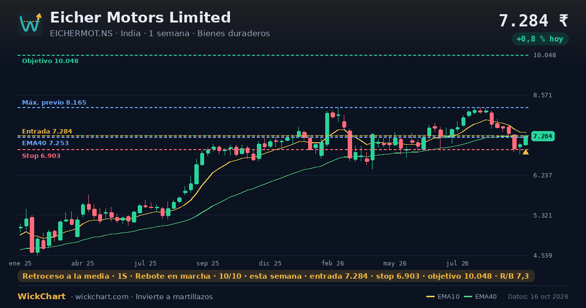Click the EMA40 legend entry
The height and width of the screenshot is (308, 586).
click(x=480, y=297)
